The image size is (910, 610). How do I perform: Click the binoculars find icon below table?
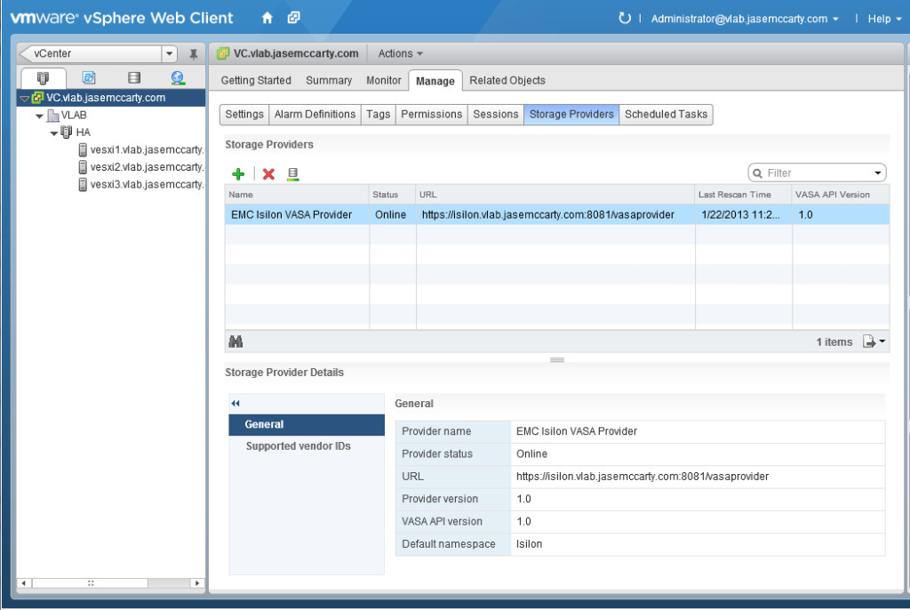click(x=236, y=341)
